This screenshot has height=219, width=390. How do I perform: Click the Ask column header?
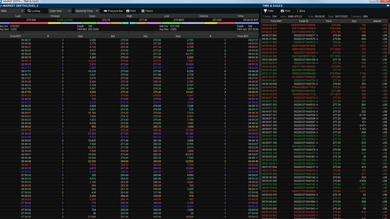(146, 36)
